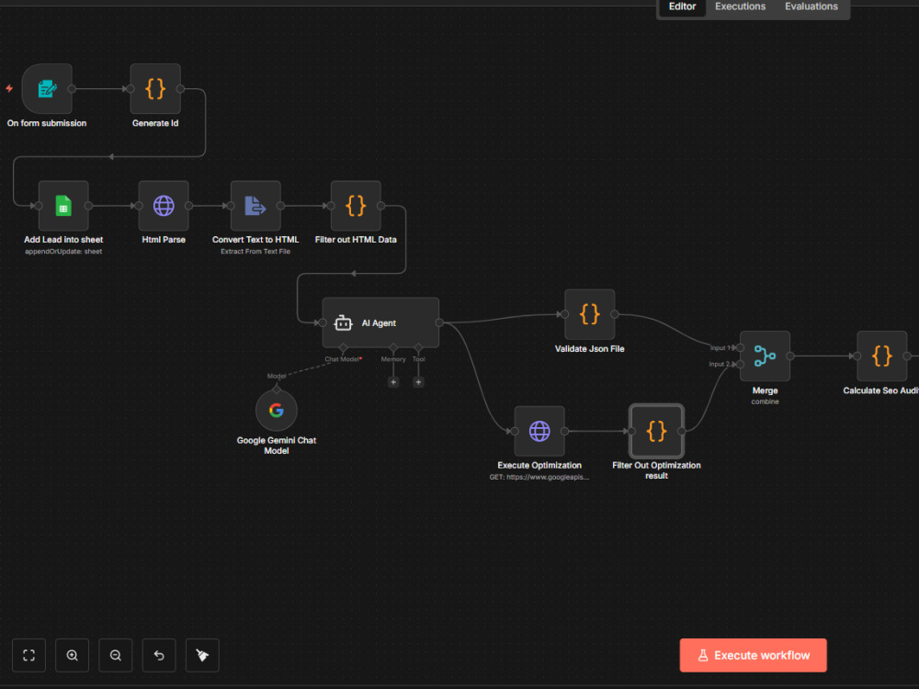Click the Merge node Input 1 connector
The height and width of the screenshot is (689, 919).
[740, 348]
